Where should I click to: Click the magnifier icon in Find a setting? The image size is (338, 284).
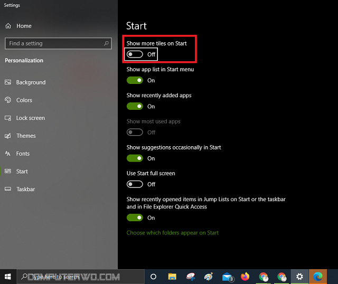(106, 43)
